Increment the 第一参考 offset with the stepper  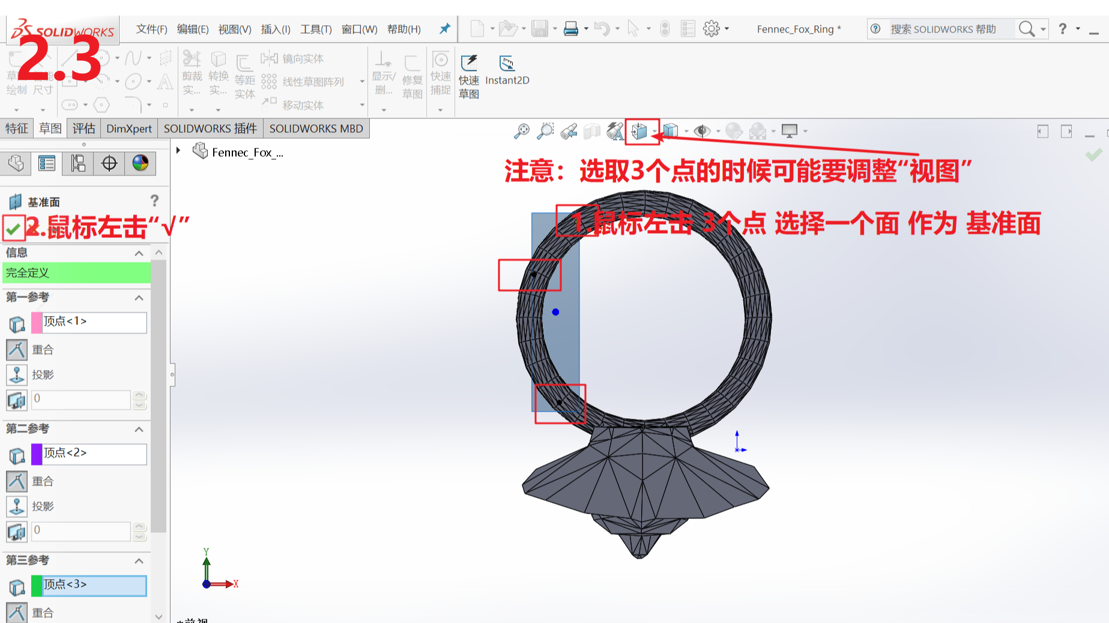pos(139,396)
